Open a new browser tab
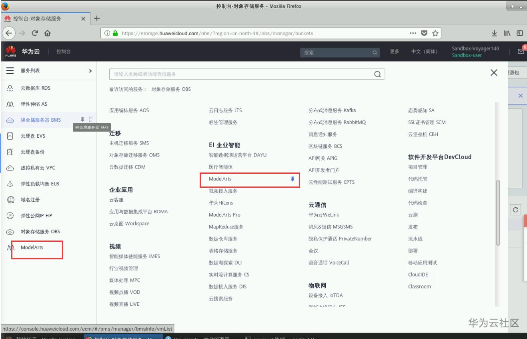527x339 pixels. click(96, 19)
